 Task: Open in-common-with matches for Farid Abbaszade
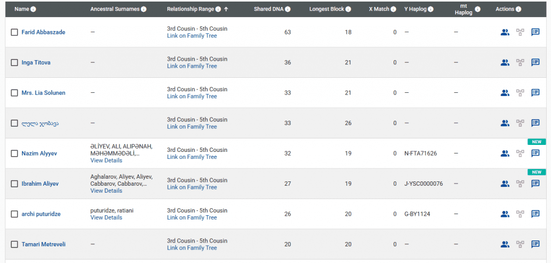505,32
